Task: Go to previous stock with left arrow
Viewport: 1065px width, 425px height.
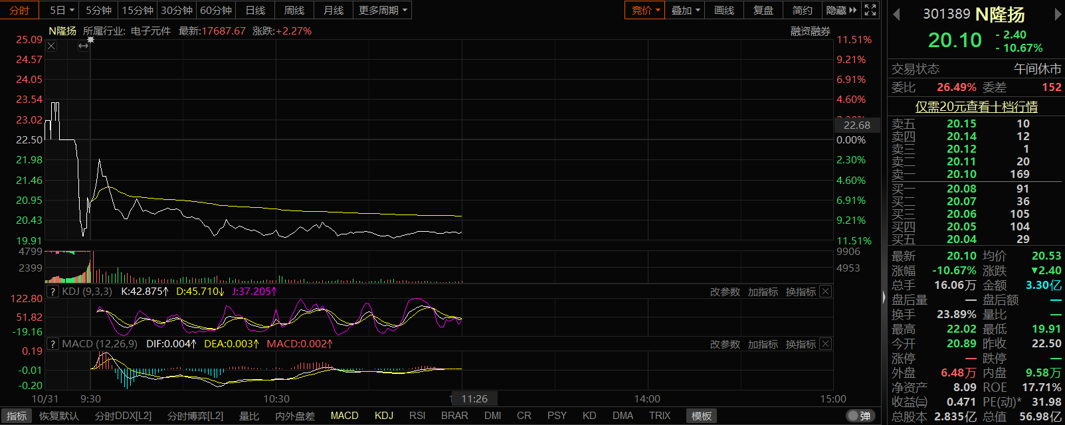Action: (896, 15)
